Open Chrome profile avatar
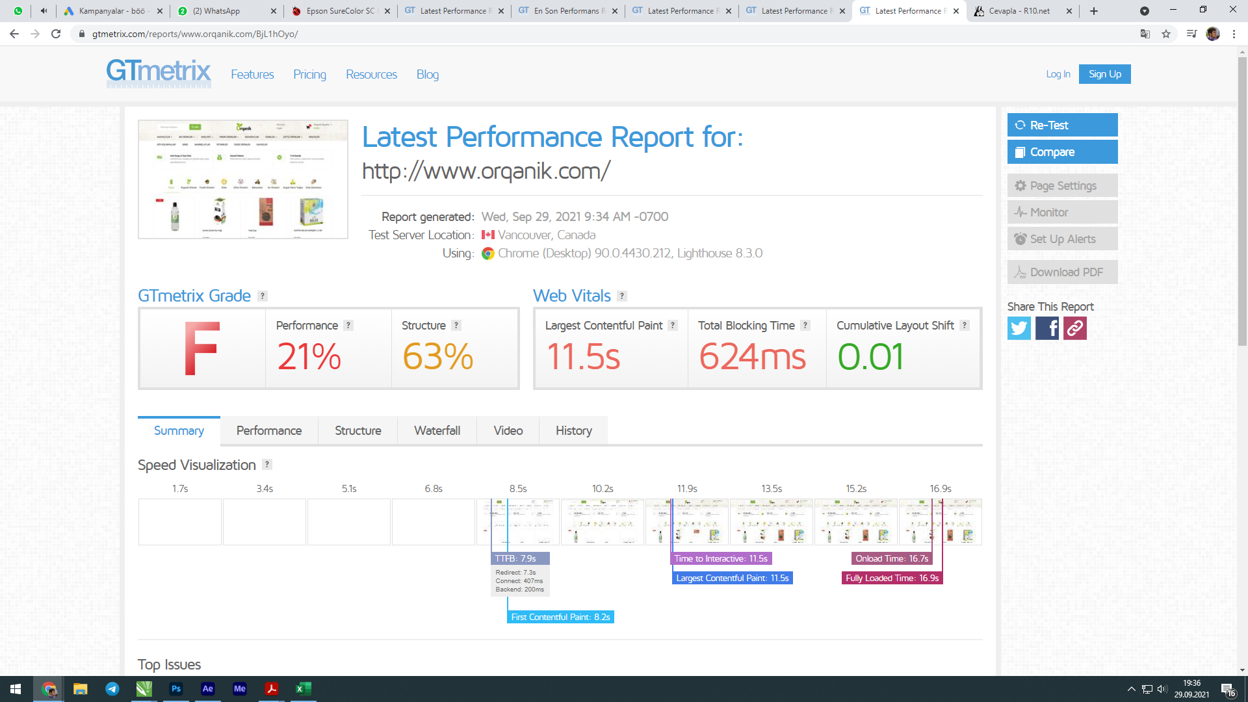1248x702 pixels. [x=1213, y=34]
